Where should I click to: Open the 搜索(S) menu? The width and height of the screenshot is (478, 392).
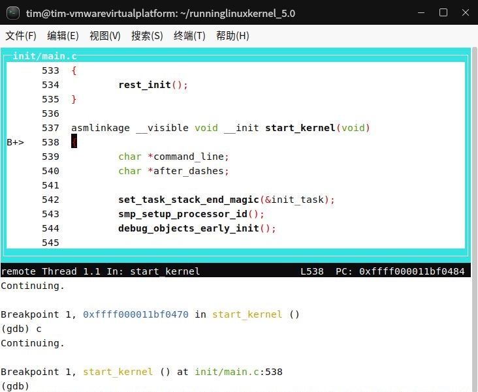click(147, 36)
